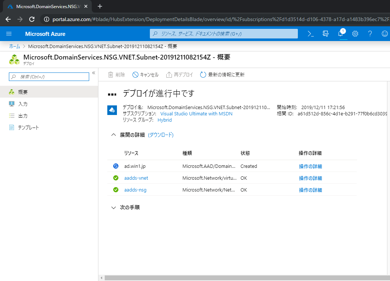390x281 pixels.
Task: Focus the top Azure resource search box
Action: pos(223,34)
